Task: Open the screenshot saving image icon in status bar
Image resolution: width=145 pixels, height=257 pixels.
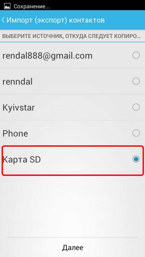Action: [x=7, y=6]
